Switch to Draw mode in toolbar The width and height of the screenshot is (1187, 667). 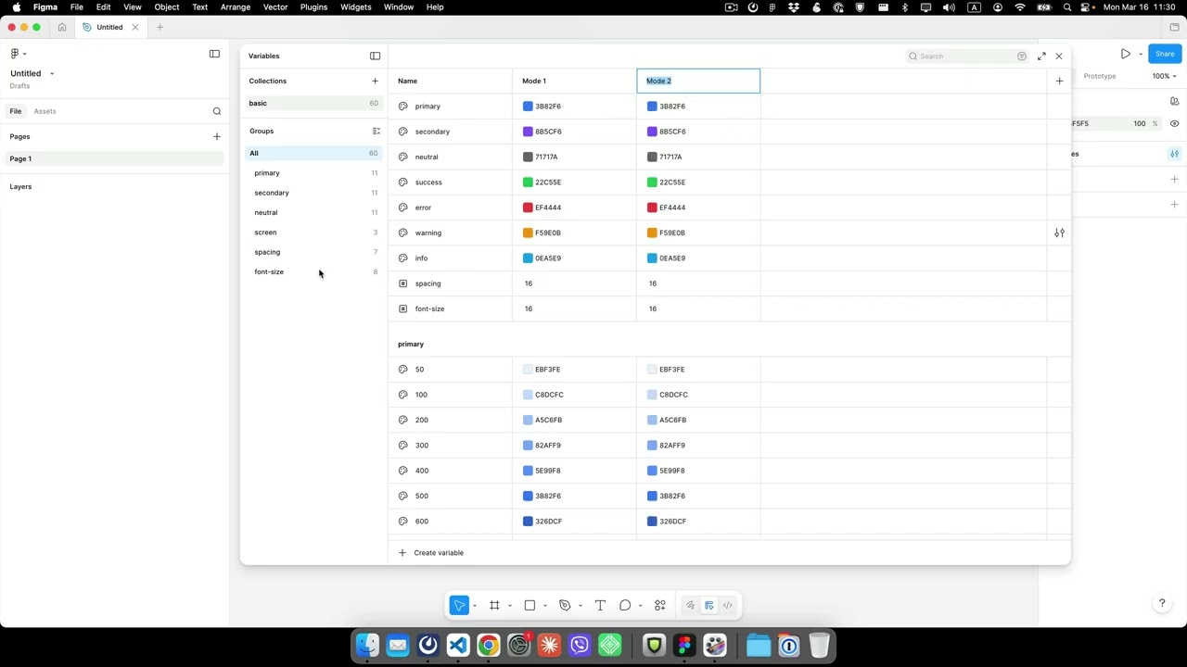(x=690, y=606)
